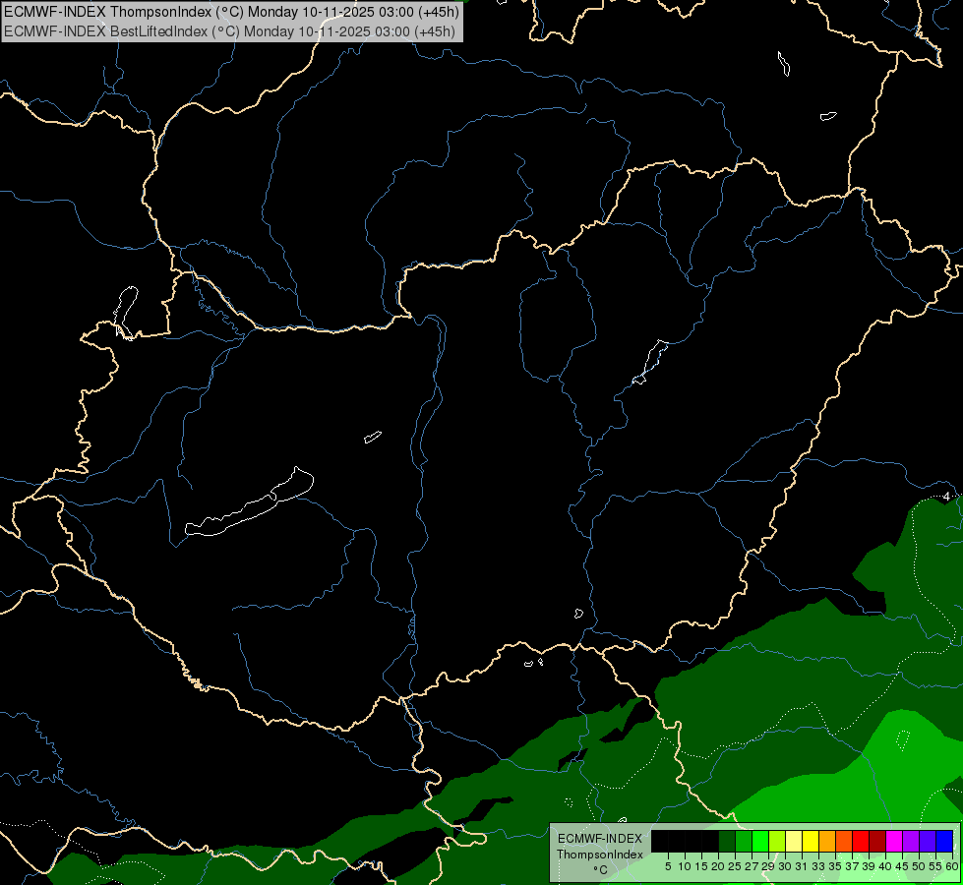Pick the bright green 27–29 legend swatch
The height and width of the screenshot is (885, 963).
(760, 841)
